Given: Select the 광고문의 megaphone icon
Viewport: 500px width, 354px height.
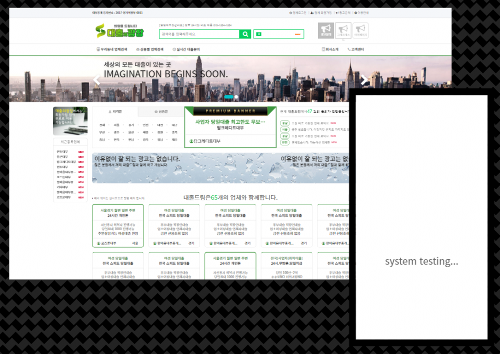Looking at the screenshot, I should pos(325,30).
